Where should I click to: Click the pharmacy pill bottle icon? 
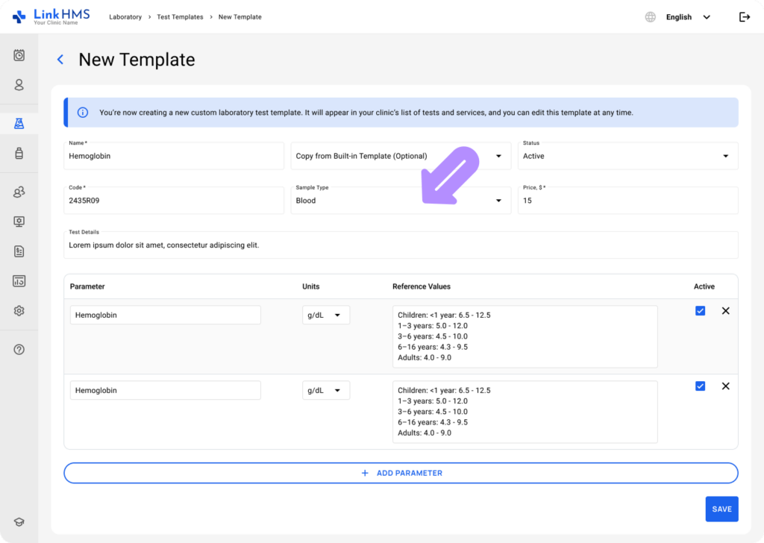(x=18, y=153)
